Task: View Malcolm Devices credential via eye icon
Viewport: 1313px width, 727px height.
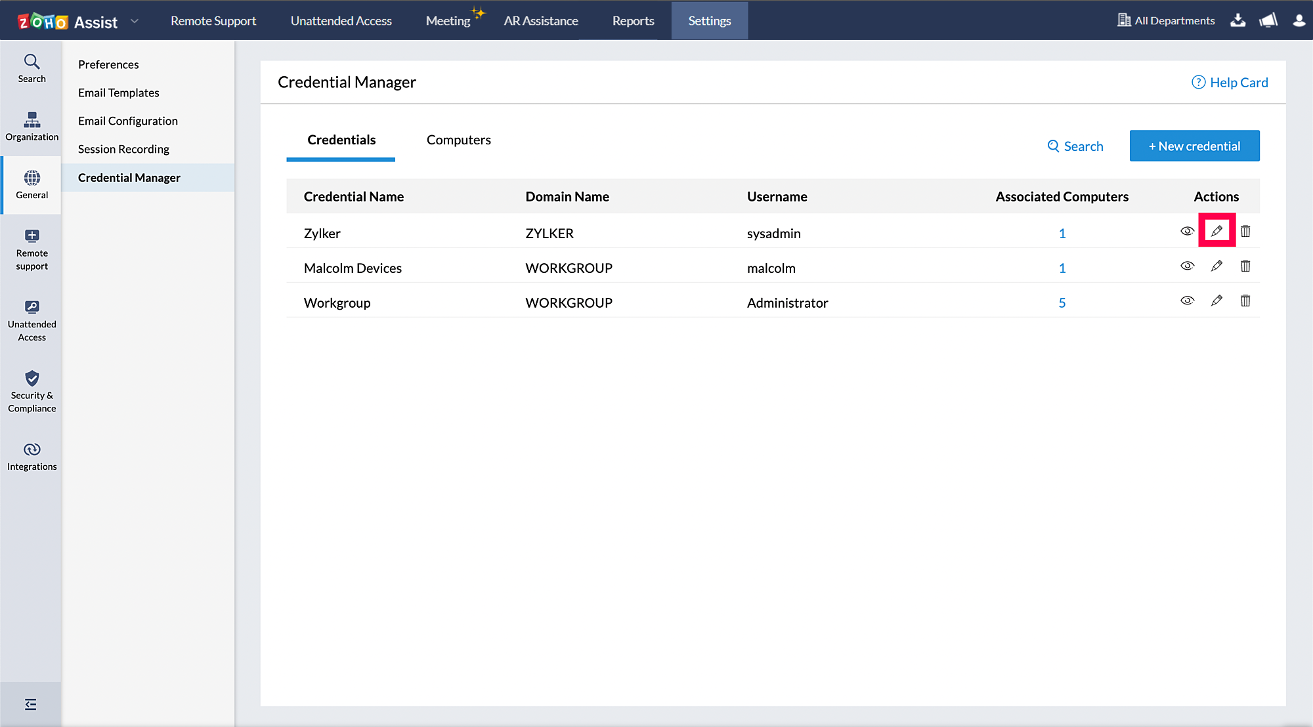Action: pos(1187,266)
